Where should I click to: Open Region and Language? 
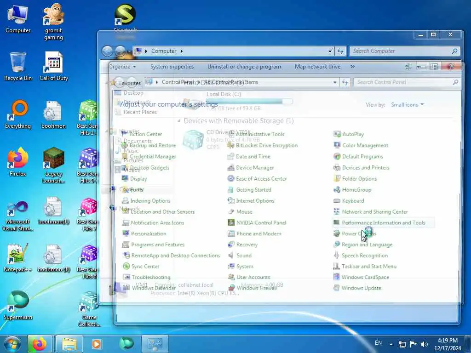(x=363, y=245)
